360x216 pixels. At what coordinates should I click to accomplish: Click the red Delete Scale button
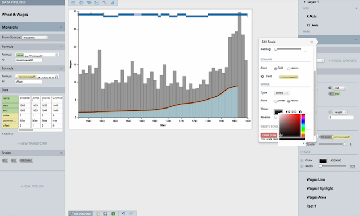click(x=269, y=135)
